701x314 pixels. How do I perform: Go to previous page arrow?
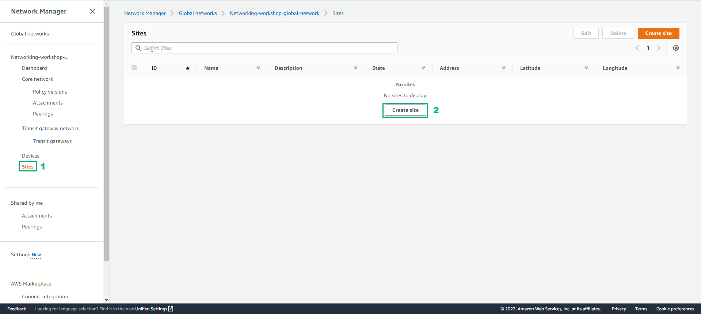point(637,48)
